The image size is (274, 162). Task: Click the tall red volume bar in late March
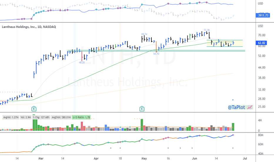tap(82, 126)
